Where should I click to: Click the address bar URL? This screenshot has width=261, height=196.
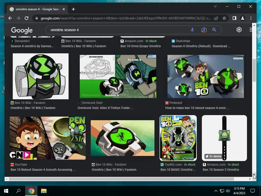coord(126,18)
